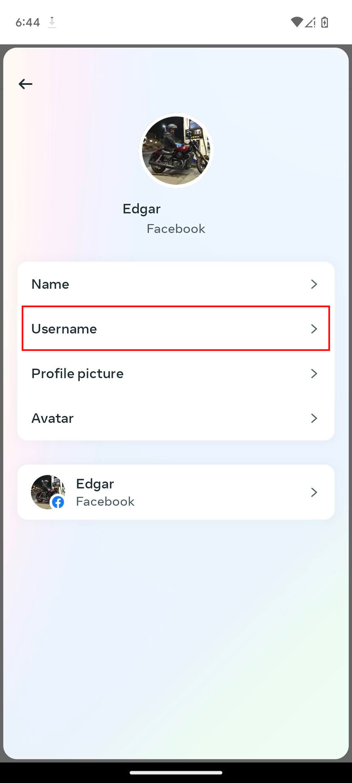Tap the download notification icon
The image size is (352, 783).
(x=52, y=22)
